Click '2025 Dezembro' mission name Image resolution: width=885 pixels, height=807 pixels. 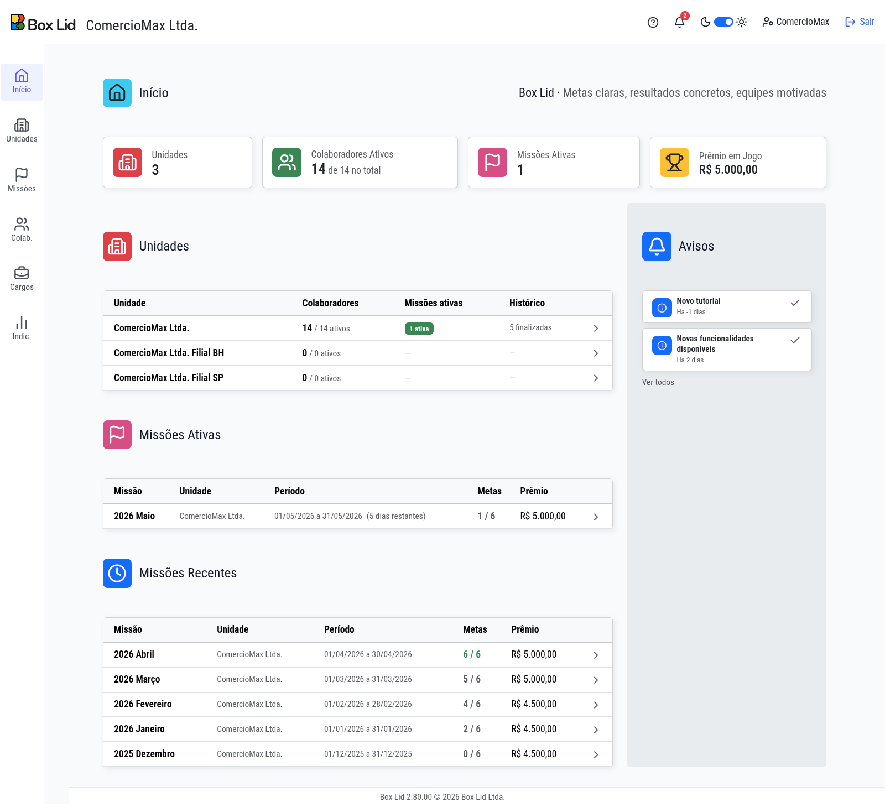(x=144, y=754)
